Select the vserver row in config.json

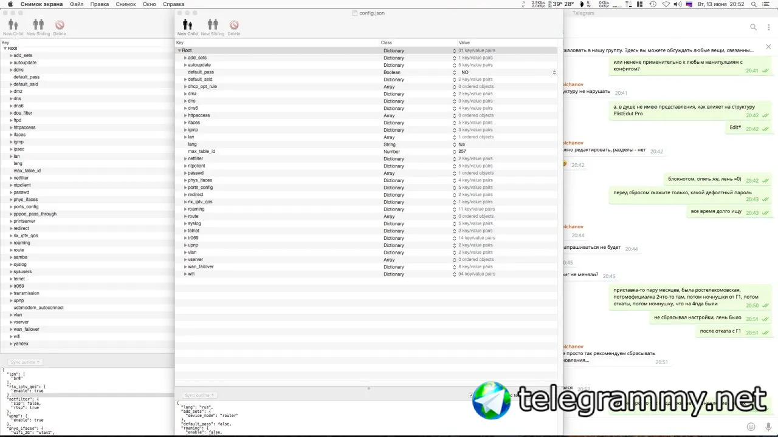(x=366, y=259)
